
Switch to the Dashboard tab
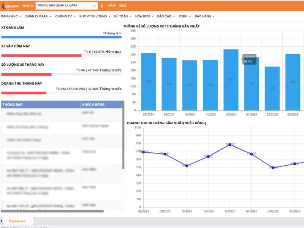(x=17, y=221)
